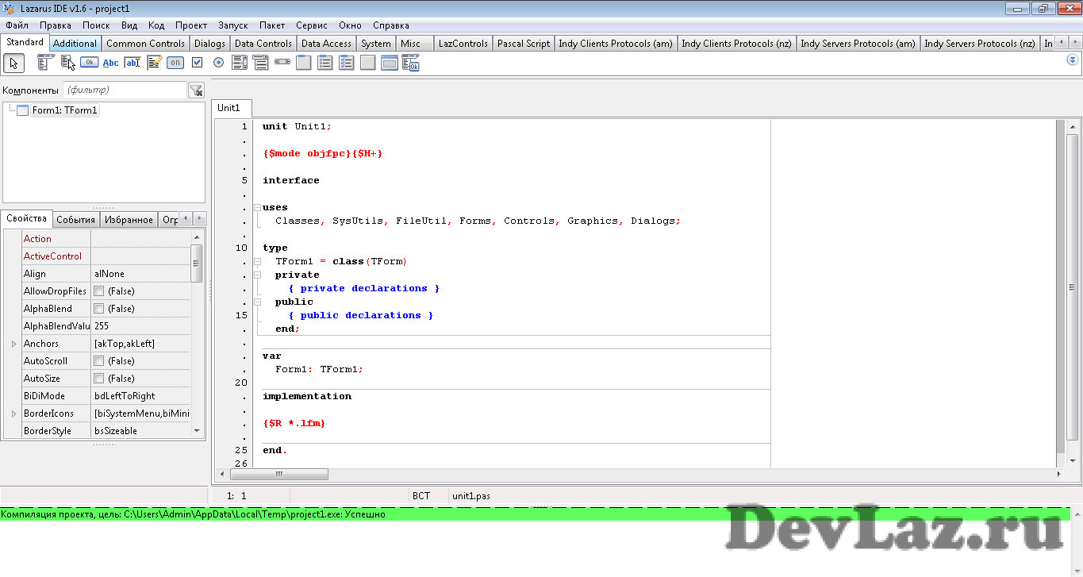Switch to the События tab
This screenshot has width=1083, height=577.
tap(76, 220)
